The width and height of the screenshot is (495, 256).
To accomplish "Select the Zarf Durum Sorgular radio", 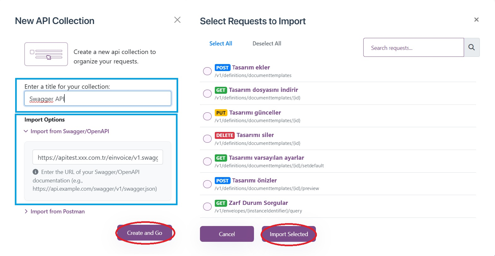I will click(x=207, y=206).
